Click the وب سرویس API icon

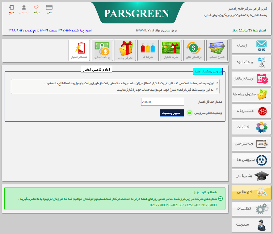[x=251, y=144]
